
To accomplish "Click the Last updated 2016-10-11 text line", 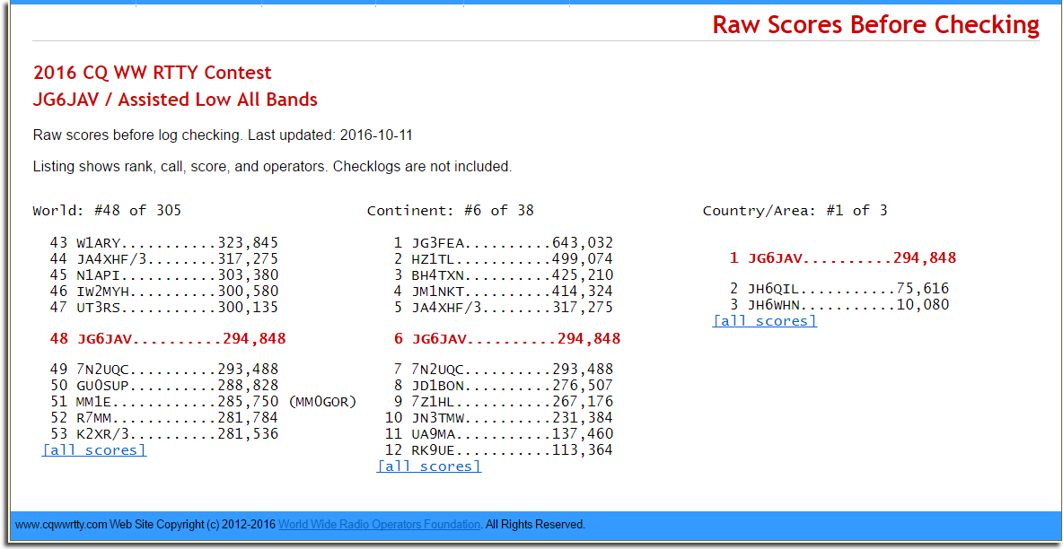I will point(223,135).
